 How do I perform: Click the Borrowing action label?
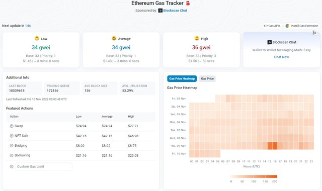tap(22, 155)
